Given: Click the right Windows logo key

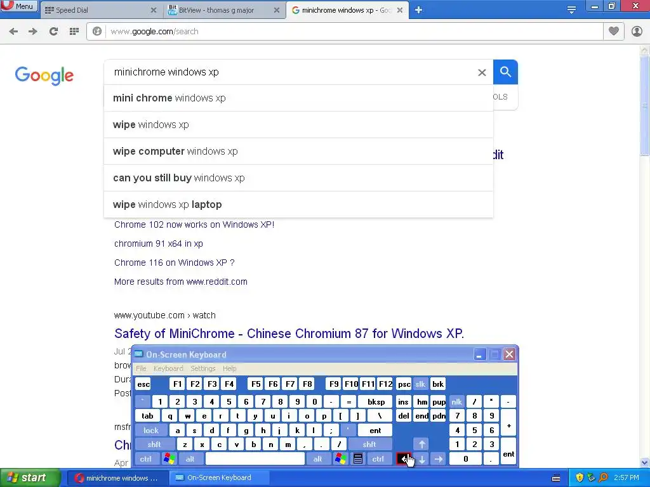Looking at the screenshot, I should click(341, 459).
